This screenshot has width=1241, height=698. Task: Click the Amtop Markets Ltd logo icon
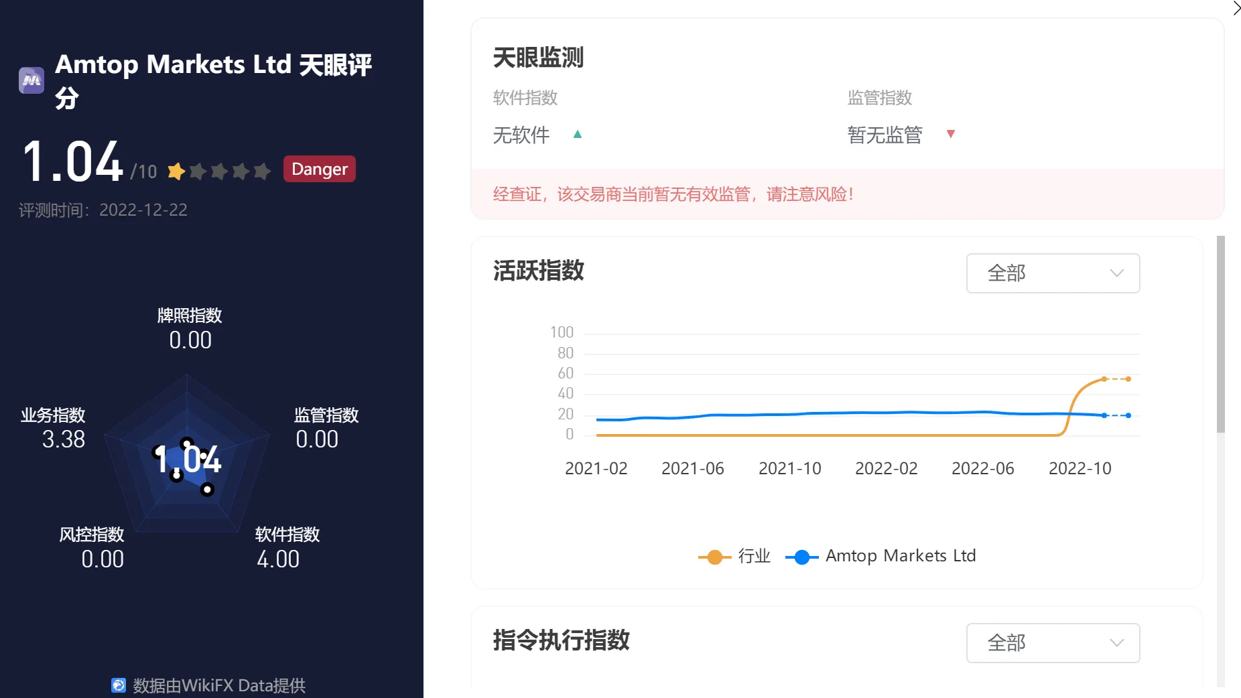31,80
